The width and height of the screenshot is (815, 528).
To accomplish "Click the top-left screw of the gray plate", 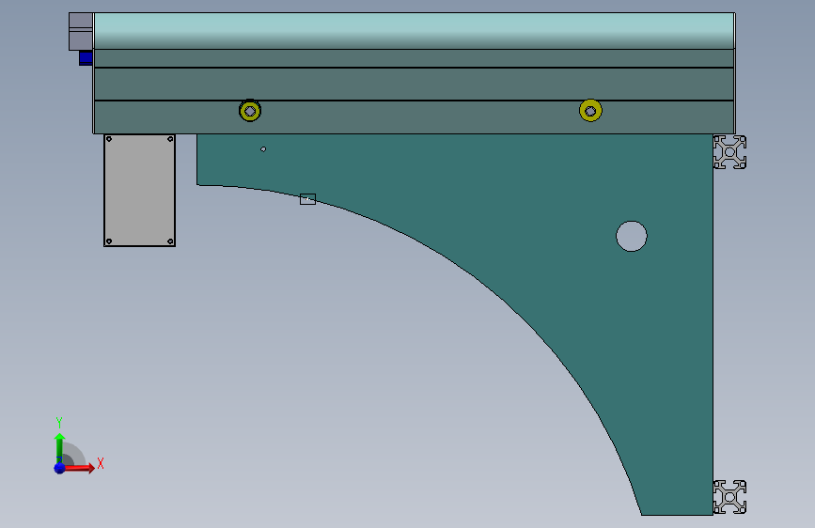I will click(x=109, y=139).
